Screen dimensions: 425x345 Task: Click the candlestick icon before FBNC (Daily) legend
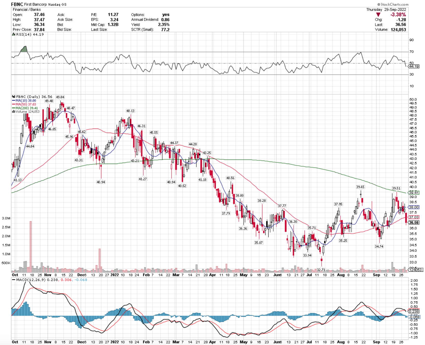[x=14, y=97]
